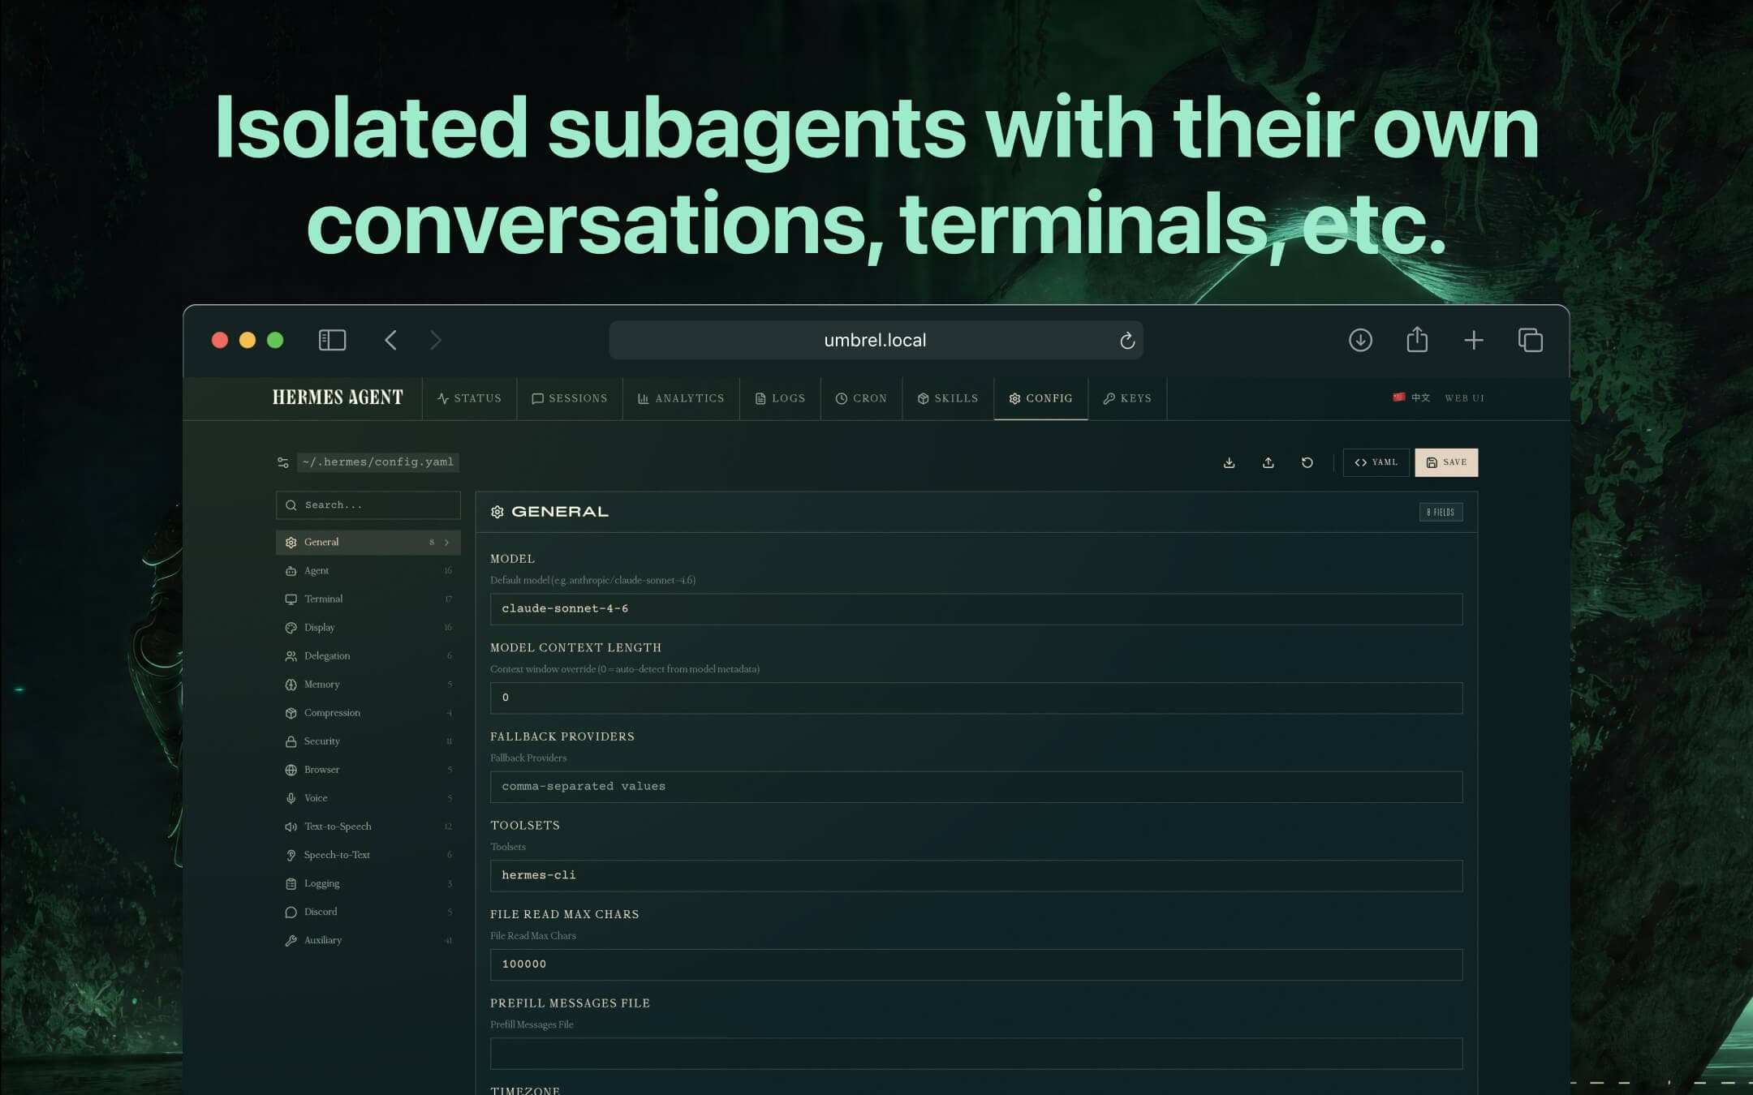Select Terminal in the sidebar
Viewport: 1753px width, 1095px height.
[x=324, y=599]
